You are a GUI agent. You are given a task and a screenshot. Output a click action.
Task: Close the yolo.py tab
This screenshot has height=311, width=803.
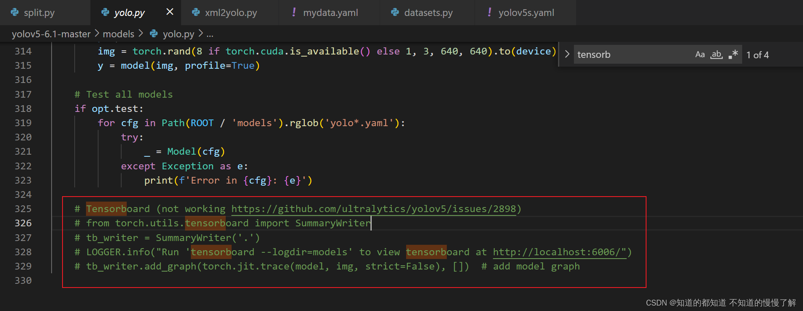[169, 12]
